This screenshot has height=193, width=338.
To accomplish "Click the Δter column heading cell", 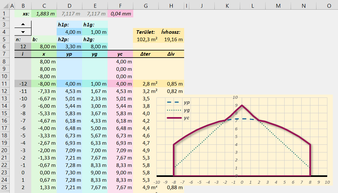I will (x=146, y=54).
